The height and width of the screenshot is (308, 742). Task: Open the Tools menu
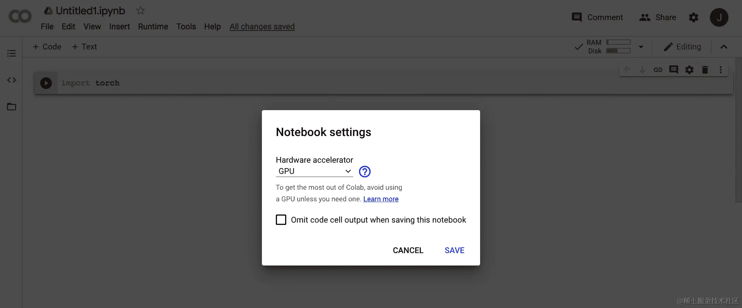[x=186, y=27]
